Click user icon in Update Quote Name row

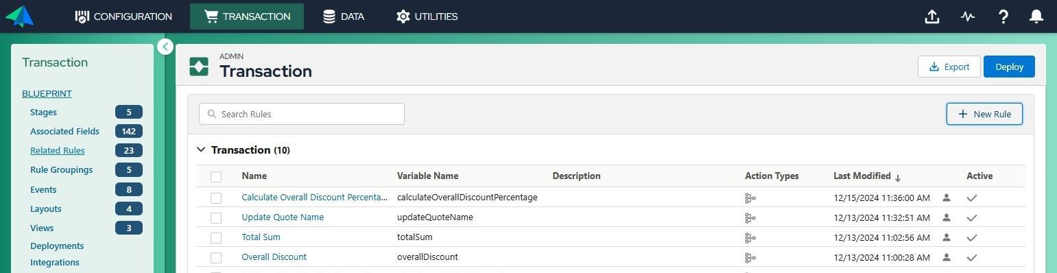click(x=947, y=217)
